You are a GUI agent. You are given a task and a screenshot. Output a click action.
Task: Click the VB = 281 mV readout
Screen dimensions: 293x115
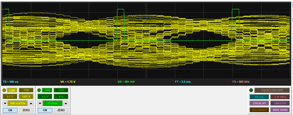click(126, 82)
